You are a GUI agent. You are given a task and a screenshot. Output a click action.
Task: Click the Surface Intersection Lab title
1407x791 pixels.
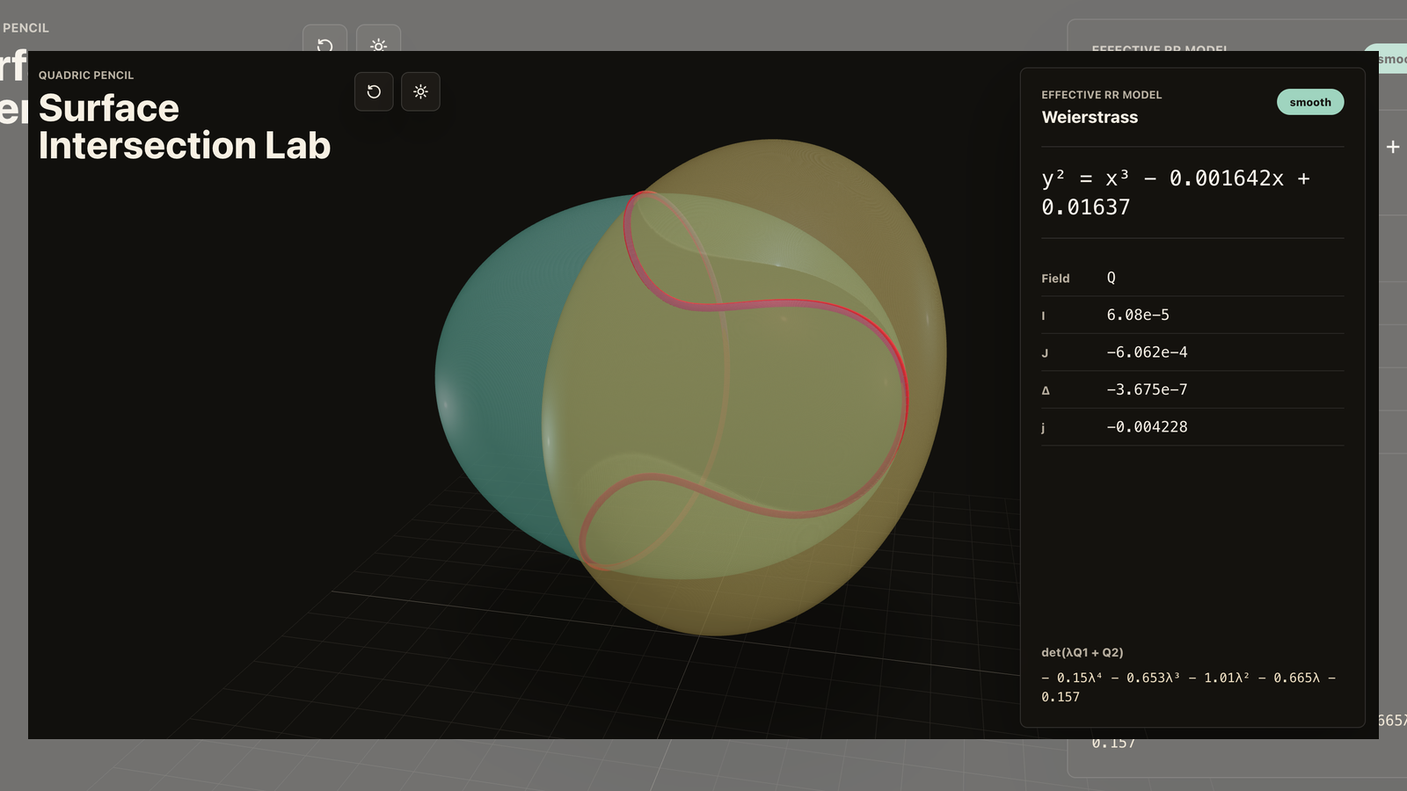pos(185,127)
